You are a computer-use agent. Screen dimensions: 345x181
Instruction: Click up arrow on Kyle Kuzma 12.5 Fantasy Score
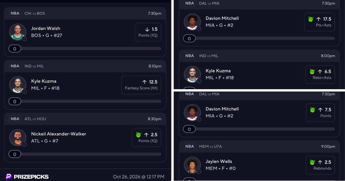pos(145,82)
